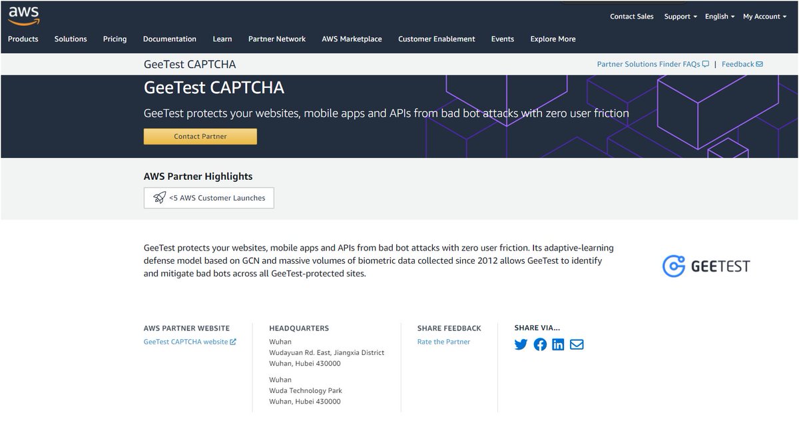This screenshot has width=799, height=429.
Task: Click the AWS logo
Action: 23,15
